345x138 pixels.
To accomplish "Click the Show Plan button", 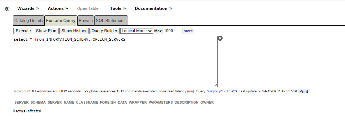I will pos(46,31).
